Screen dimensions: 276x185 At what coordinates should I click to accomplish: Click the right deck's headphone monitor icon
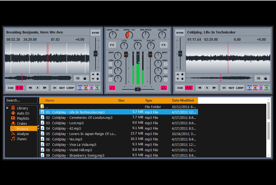coord(163,88)
